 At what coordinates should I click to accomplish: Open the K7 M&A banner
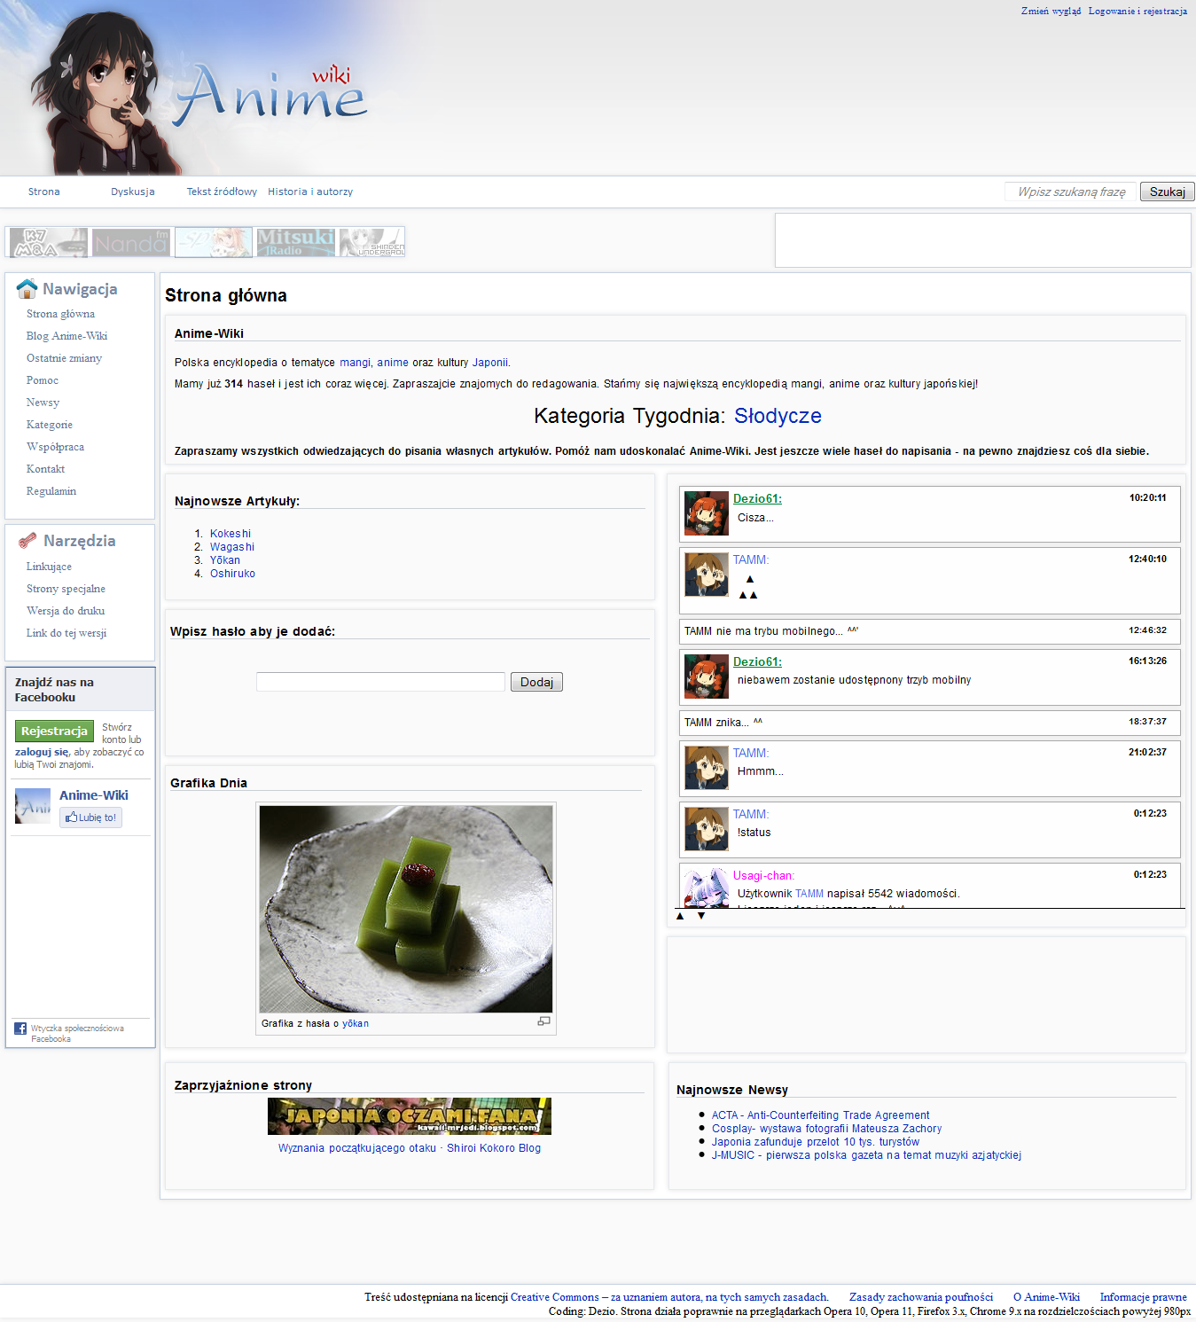click(48, 242)
